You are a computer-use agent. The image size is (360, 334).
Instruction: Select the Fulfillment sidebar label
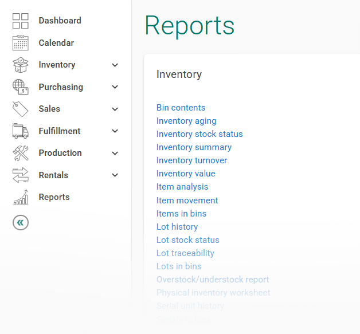click(60, 131)
